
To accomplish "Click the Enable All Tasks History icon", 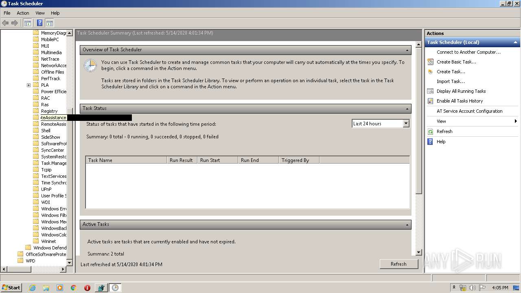I will pos(430,101).
